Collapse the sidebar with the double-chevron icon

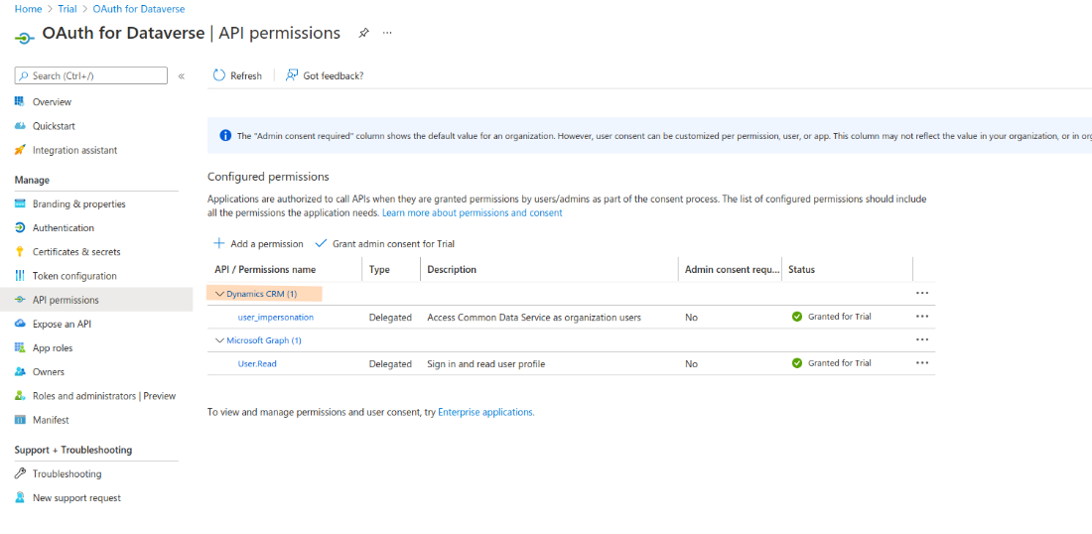pyautogui.click(x=181, y=75)
